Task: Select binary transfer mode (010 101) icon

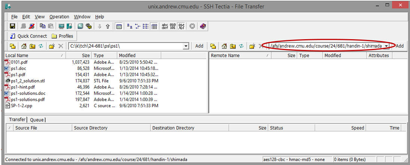Action: [x=172, y=26]
